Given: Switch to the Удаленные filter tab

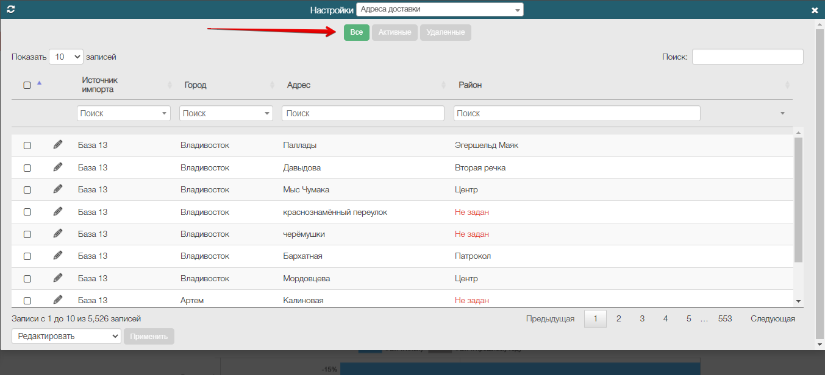Looking at the screenshot, I should point(446,32).
